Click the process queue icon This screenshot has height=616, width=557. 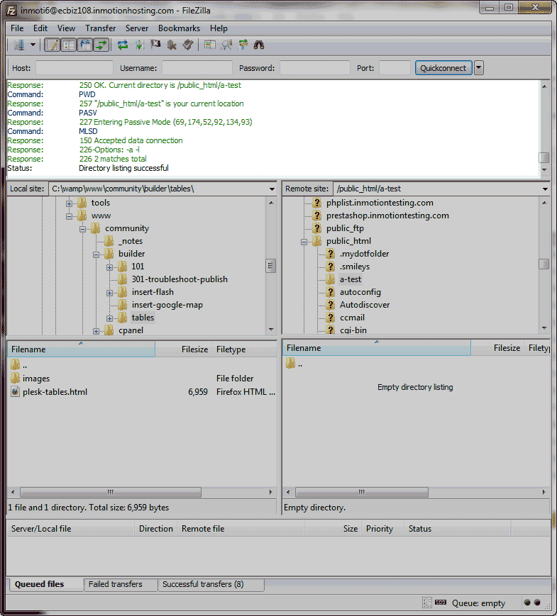pyautogui.click(x=139, y=45)
